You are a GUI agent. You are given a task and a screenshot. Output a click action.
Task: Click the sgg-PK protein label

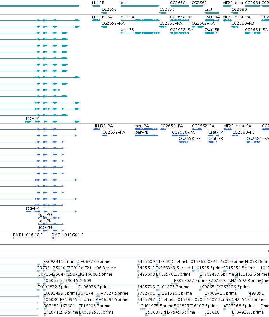click(45, 221)
